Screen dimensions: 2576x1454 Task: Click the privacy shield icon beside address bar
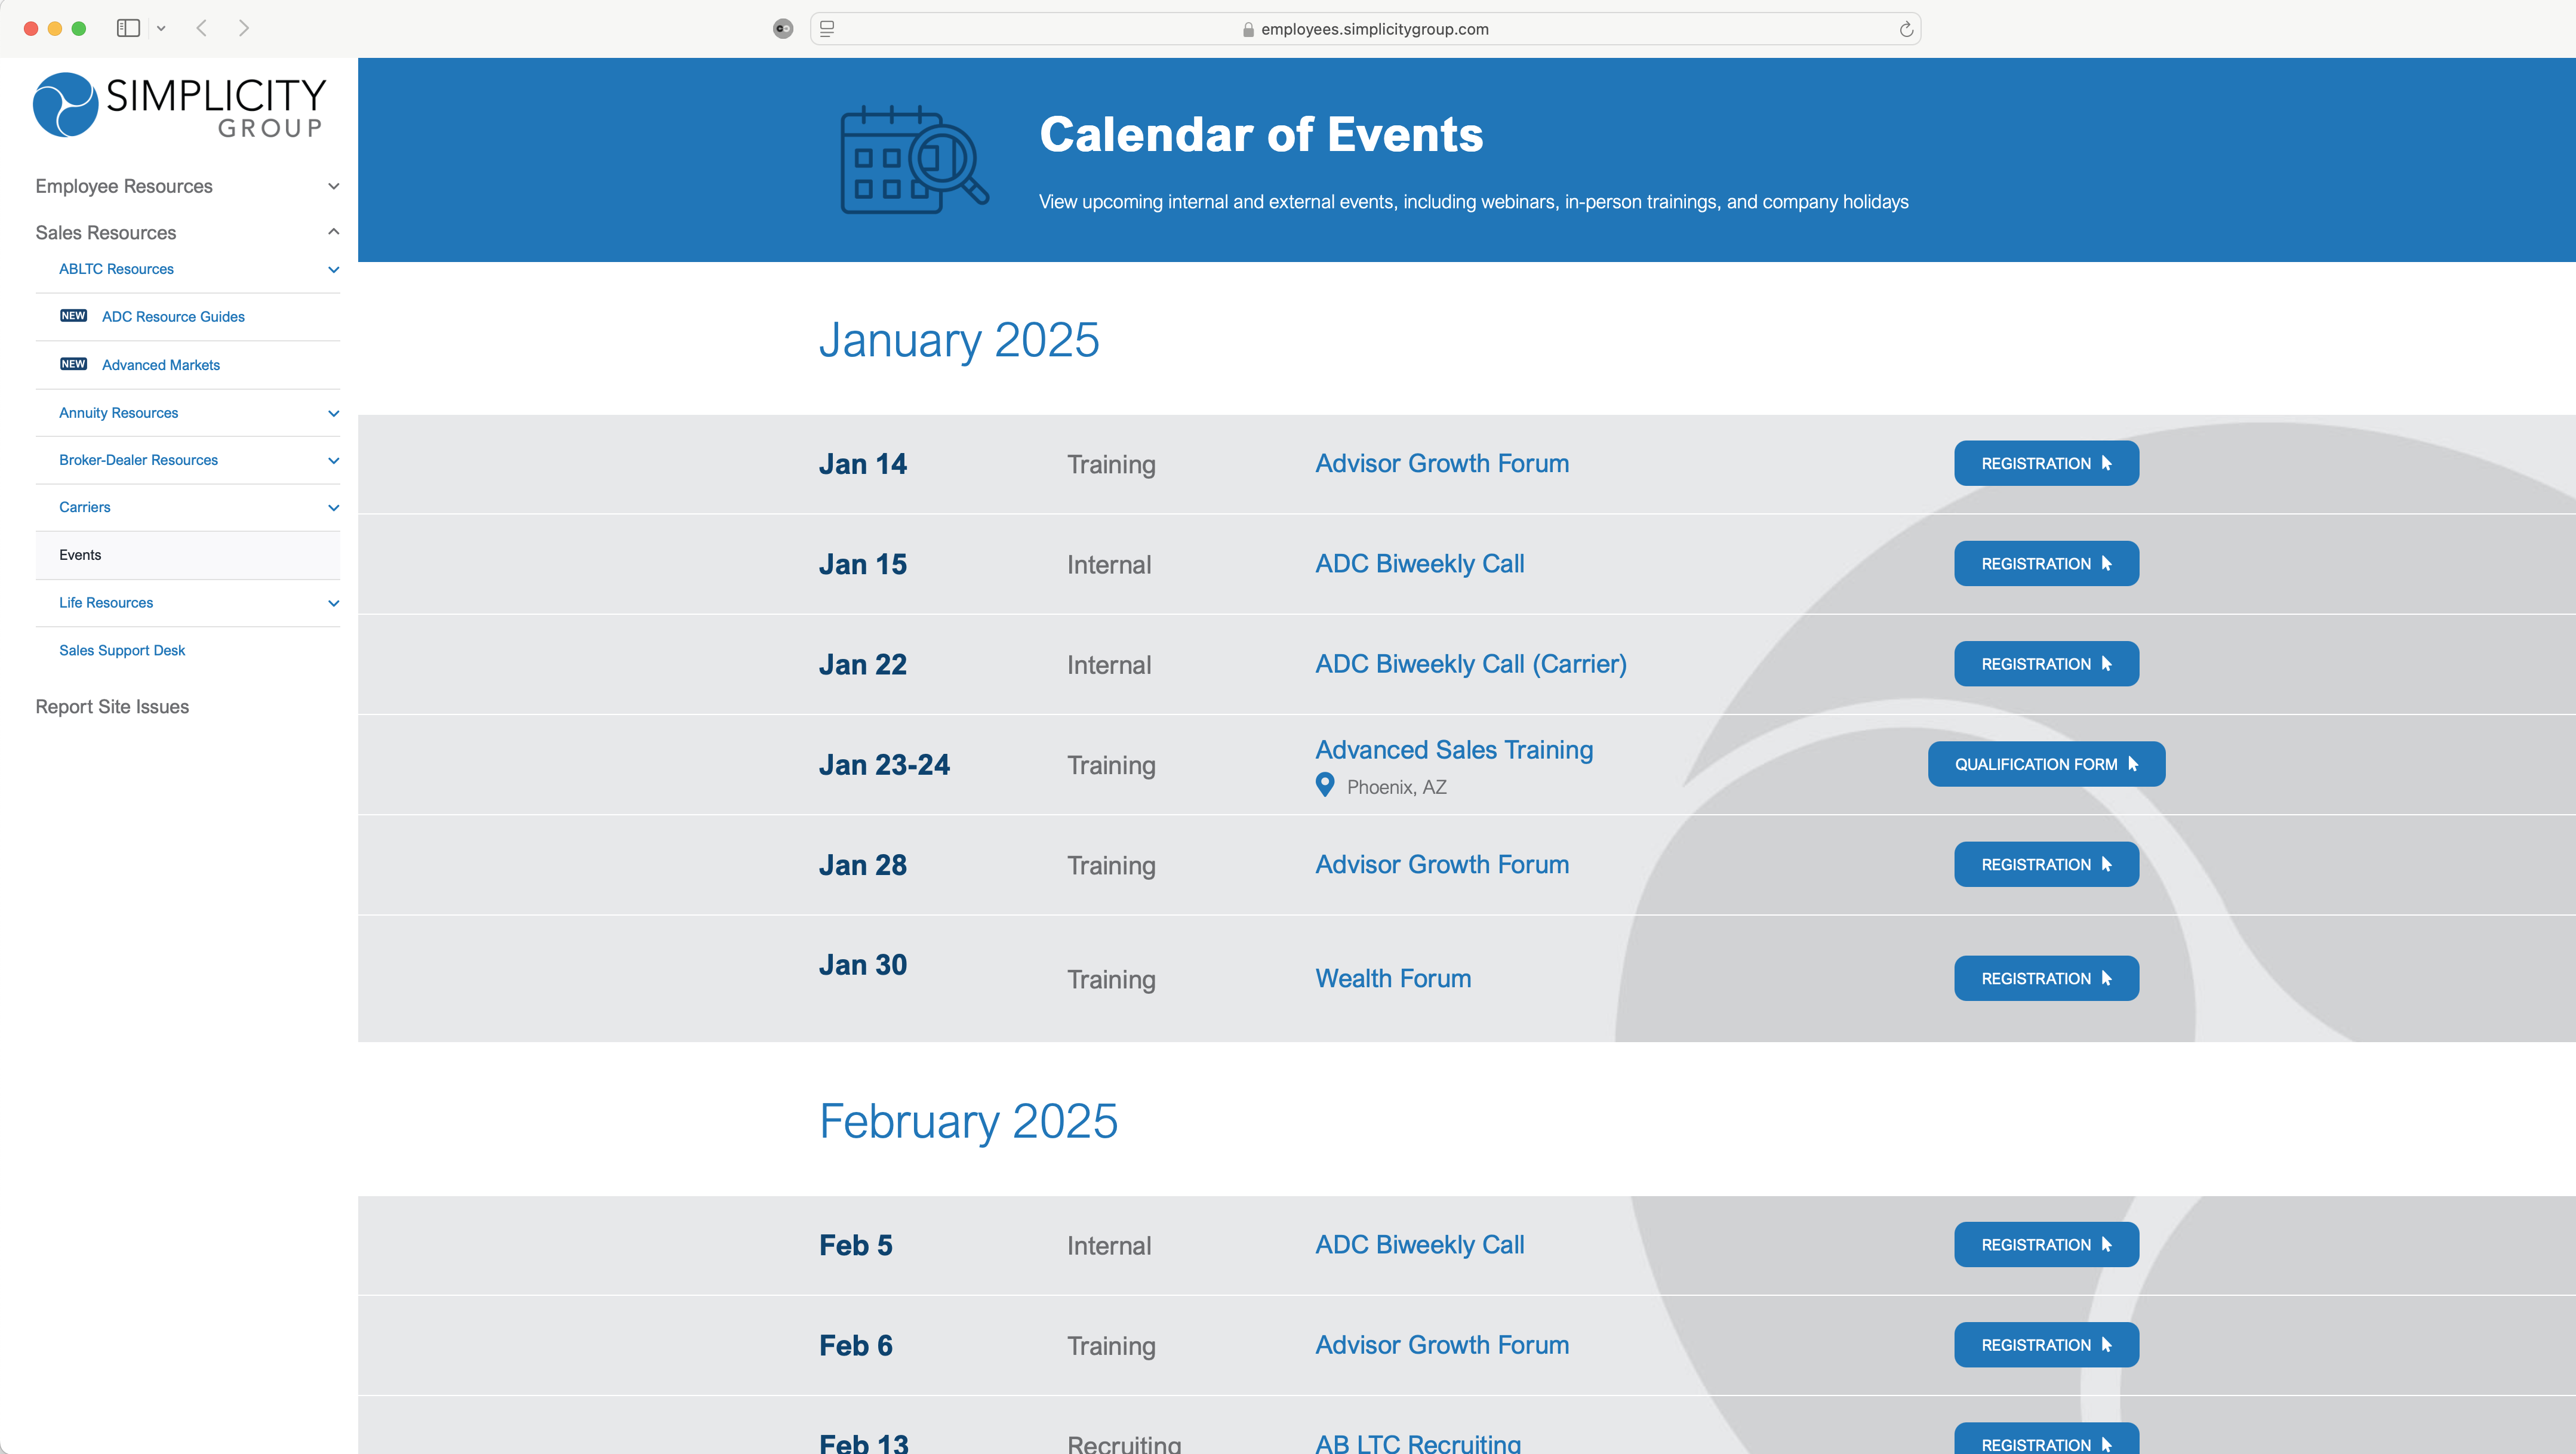point(783,29)
